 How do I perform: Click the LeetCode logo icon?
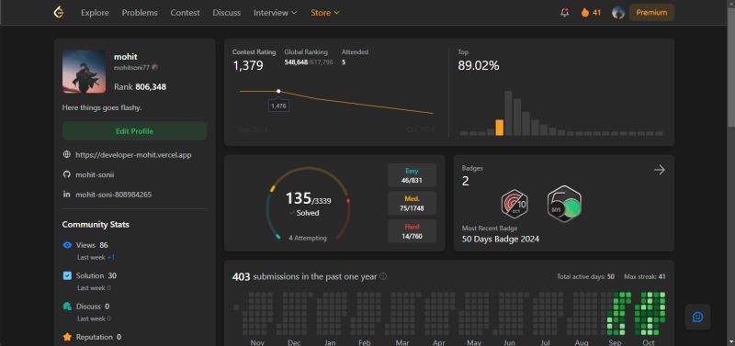59,13
